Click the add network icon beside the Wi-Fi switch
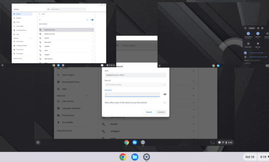This screenshot has width=269, height=162. [87, 20]
